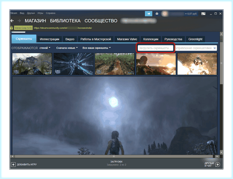Open the sunset character screenshot thumbnail

coord(156,64)
